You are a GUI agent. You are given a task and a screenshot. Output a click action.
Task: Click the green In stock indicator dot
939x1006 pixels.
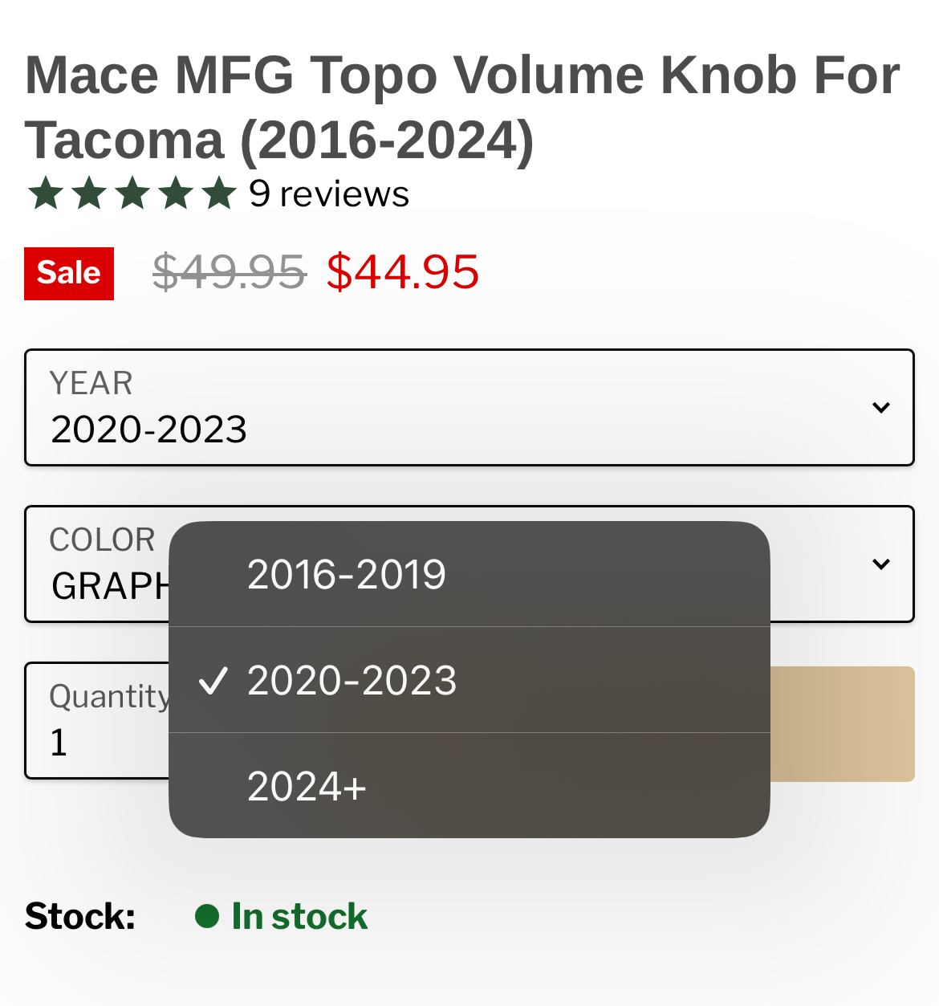click(x=207, y=916)
